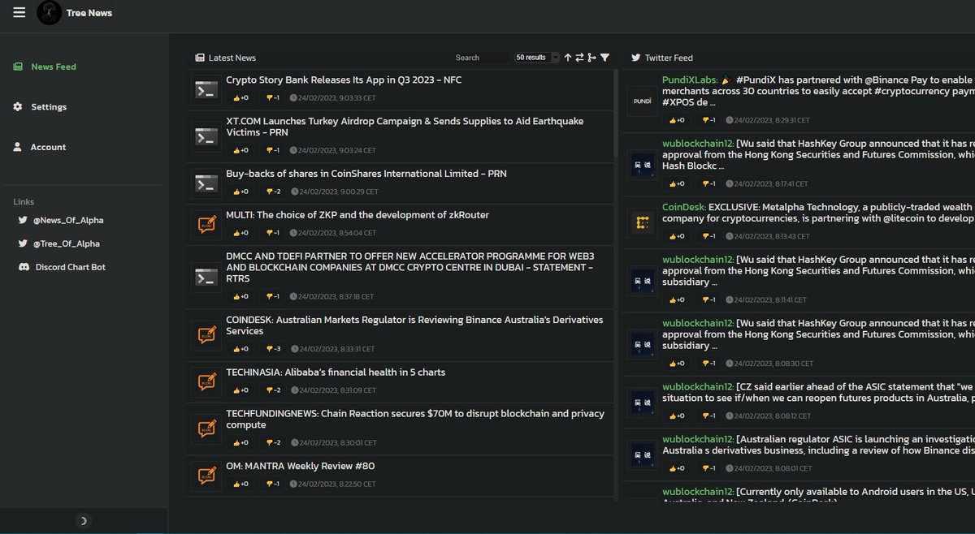Downvote the XT.COM Turkey Airdrop item
The width and height of the screenshot is (975, 534).
tap(273, 150)
